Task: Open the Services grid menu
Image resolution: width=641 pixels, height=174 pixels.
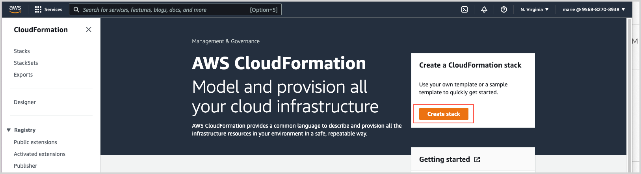Action: 48,9
